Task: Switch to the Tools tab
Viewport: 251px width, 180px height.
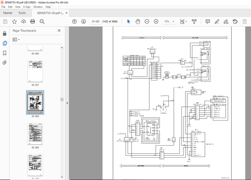Action: [22, 13]
